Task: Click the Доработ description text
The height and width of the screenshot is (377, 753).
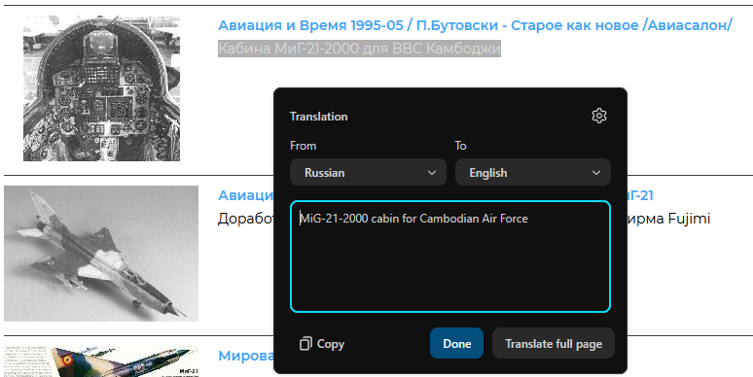Action: click(245, 219)
